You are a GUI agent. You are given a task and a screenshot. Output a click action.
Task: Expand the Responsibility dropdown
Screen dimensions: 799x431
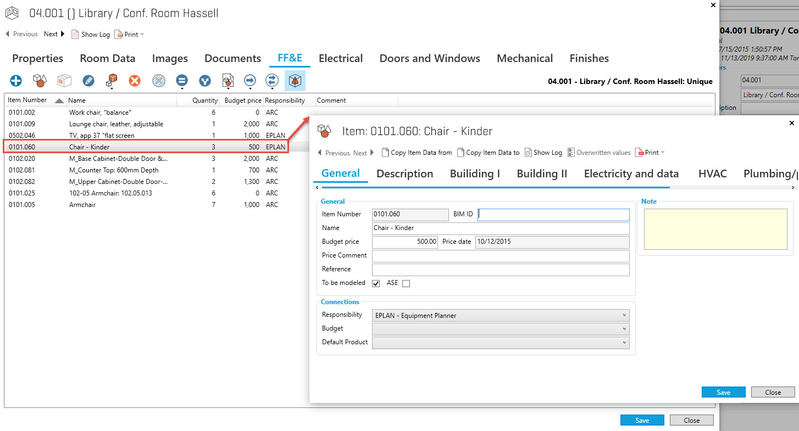click(x=501, y=315)
